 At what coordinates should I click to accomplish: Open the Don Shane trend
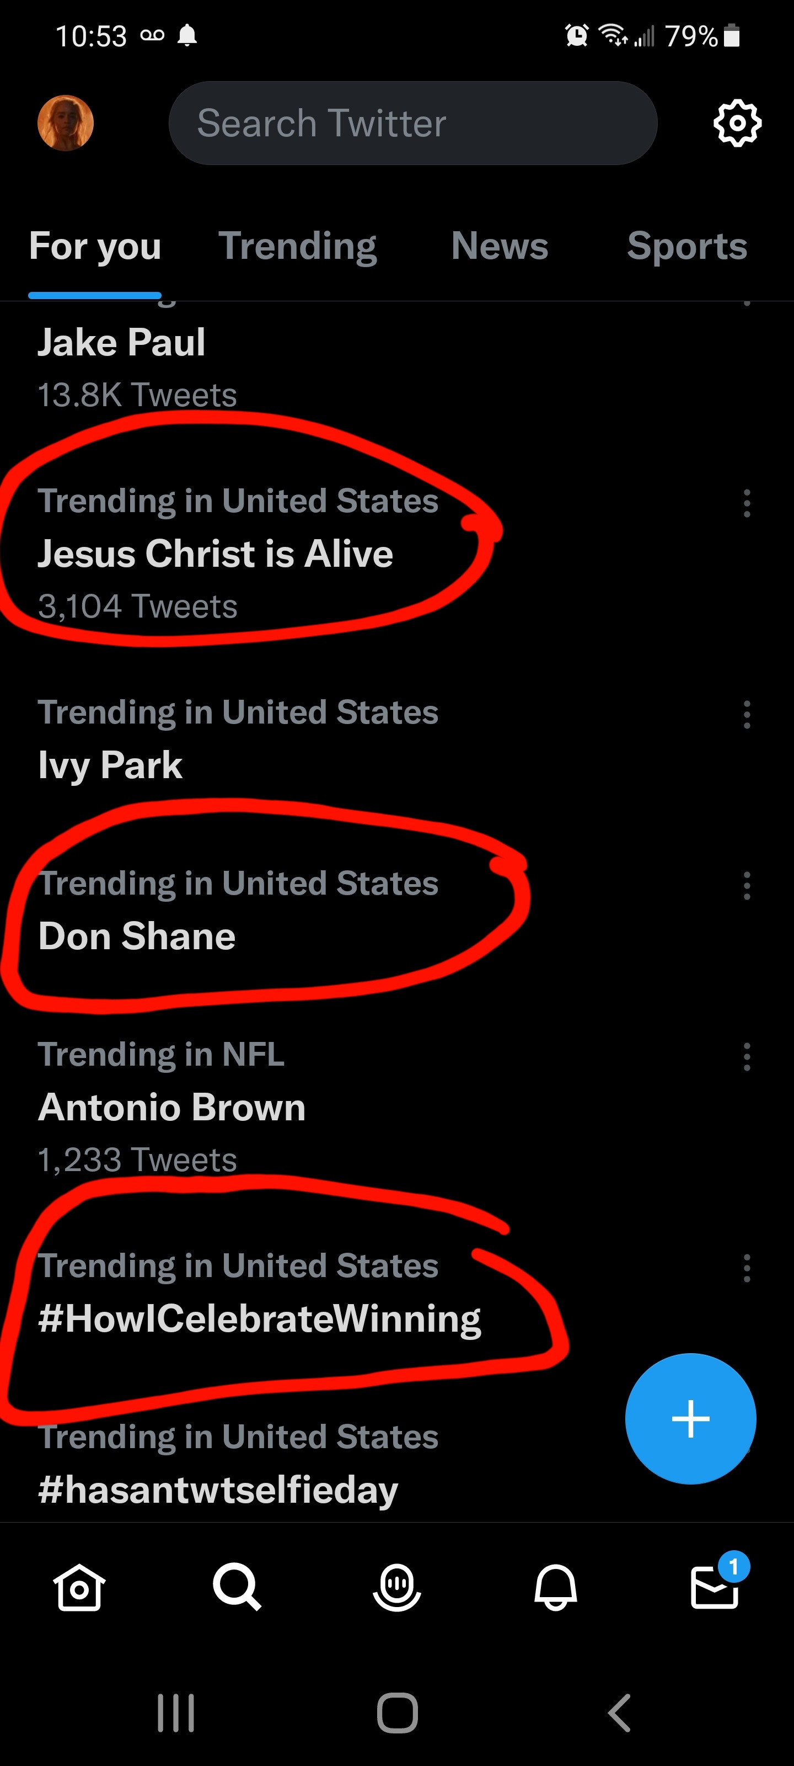click(137, 937)
